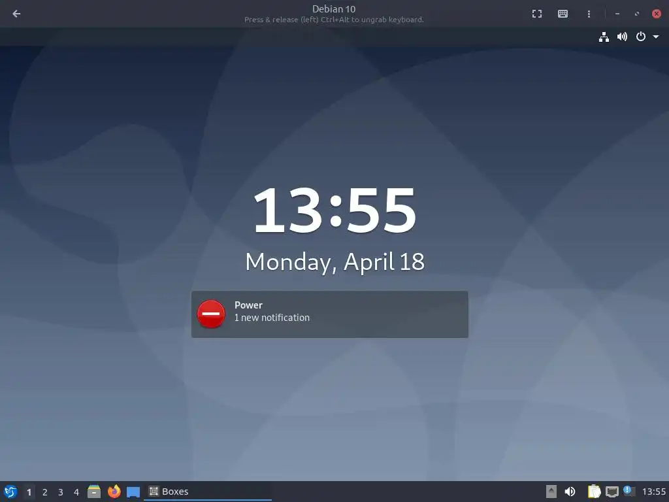Click the blue desktop icon in taskbar
This screenshot has width=669, height=502.
pyautogui.click(x=133, y=492)
